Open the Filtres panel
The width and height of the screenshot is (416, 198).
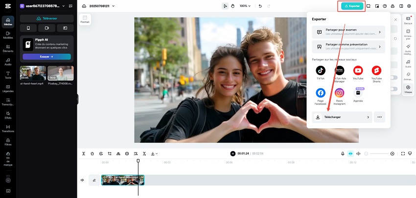click(8, 142)
